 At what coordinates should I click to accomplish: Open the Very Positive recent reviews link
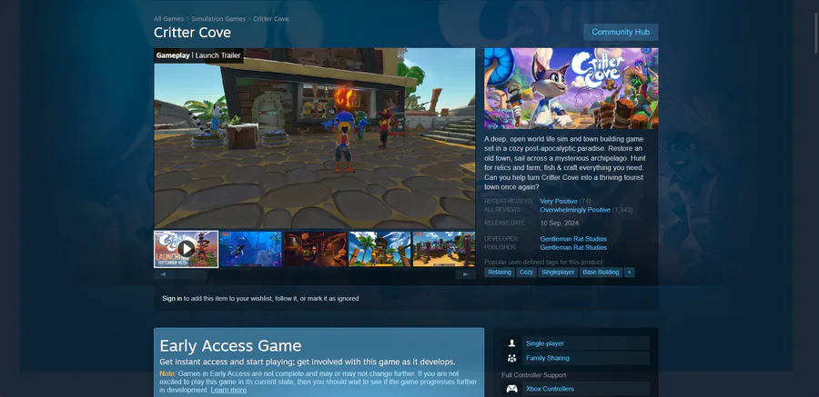[x=559, y=202]
